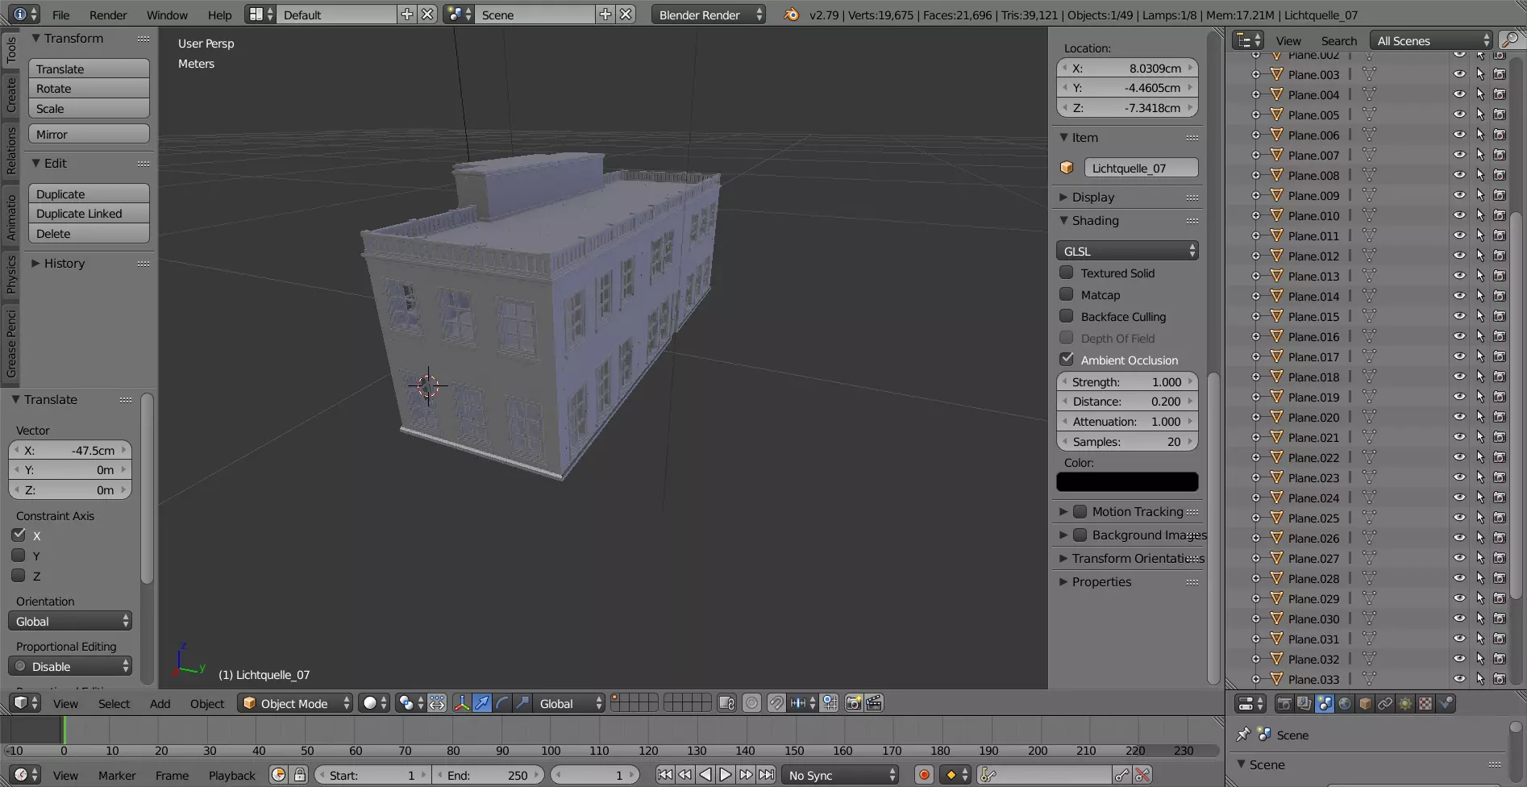Image resolution: width=1527 pixels, height=787 pixels.
Task: Click the Lichtquelle_07 item name field
Action: coord(1141,168)
